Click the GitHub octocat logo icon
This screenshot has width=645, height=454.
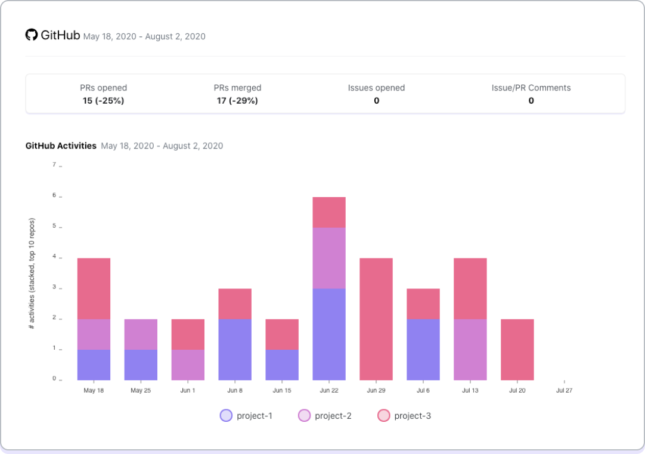pyautogui.click(x=32, y=35)
